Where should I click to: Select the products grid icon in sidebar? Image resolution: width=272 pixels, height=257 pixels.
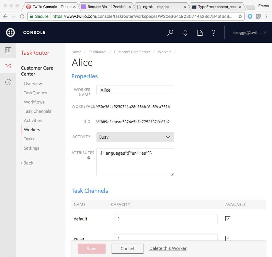(x=8, y=50)
